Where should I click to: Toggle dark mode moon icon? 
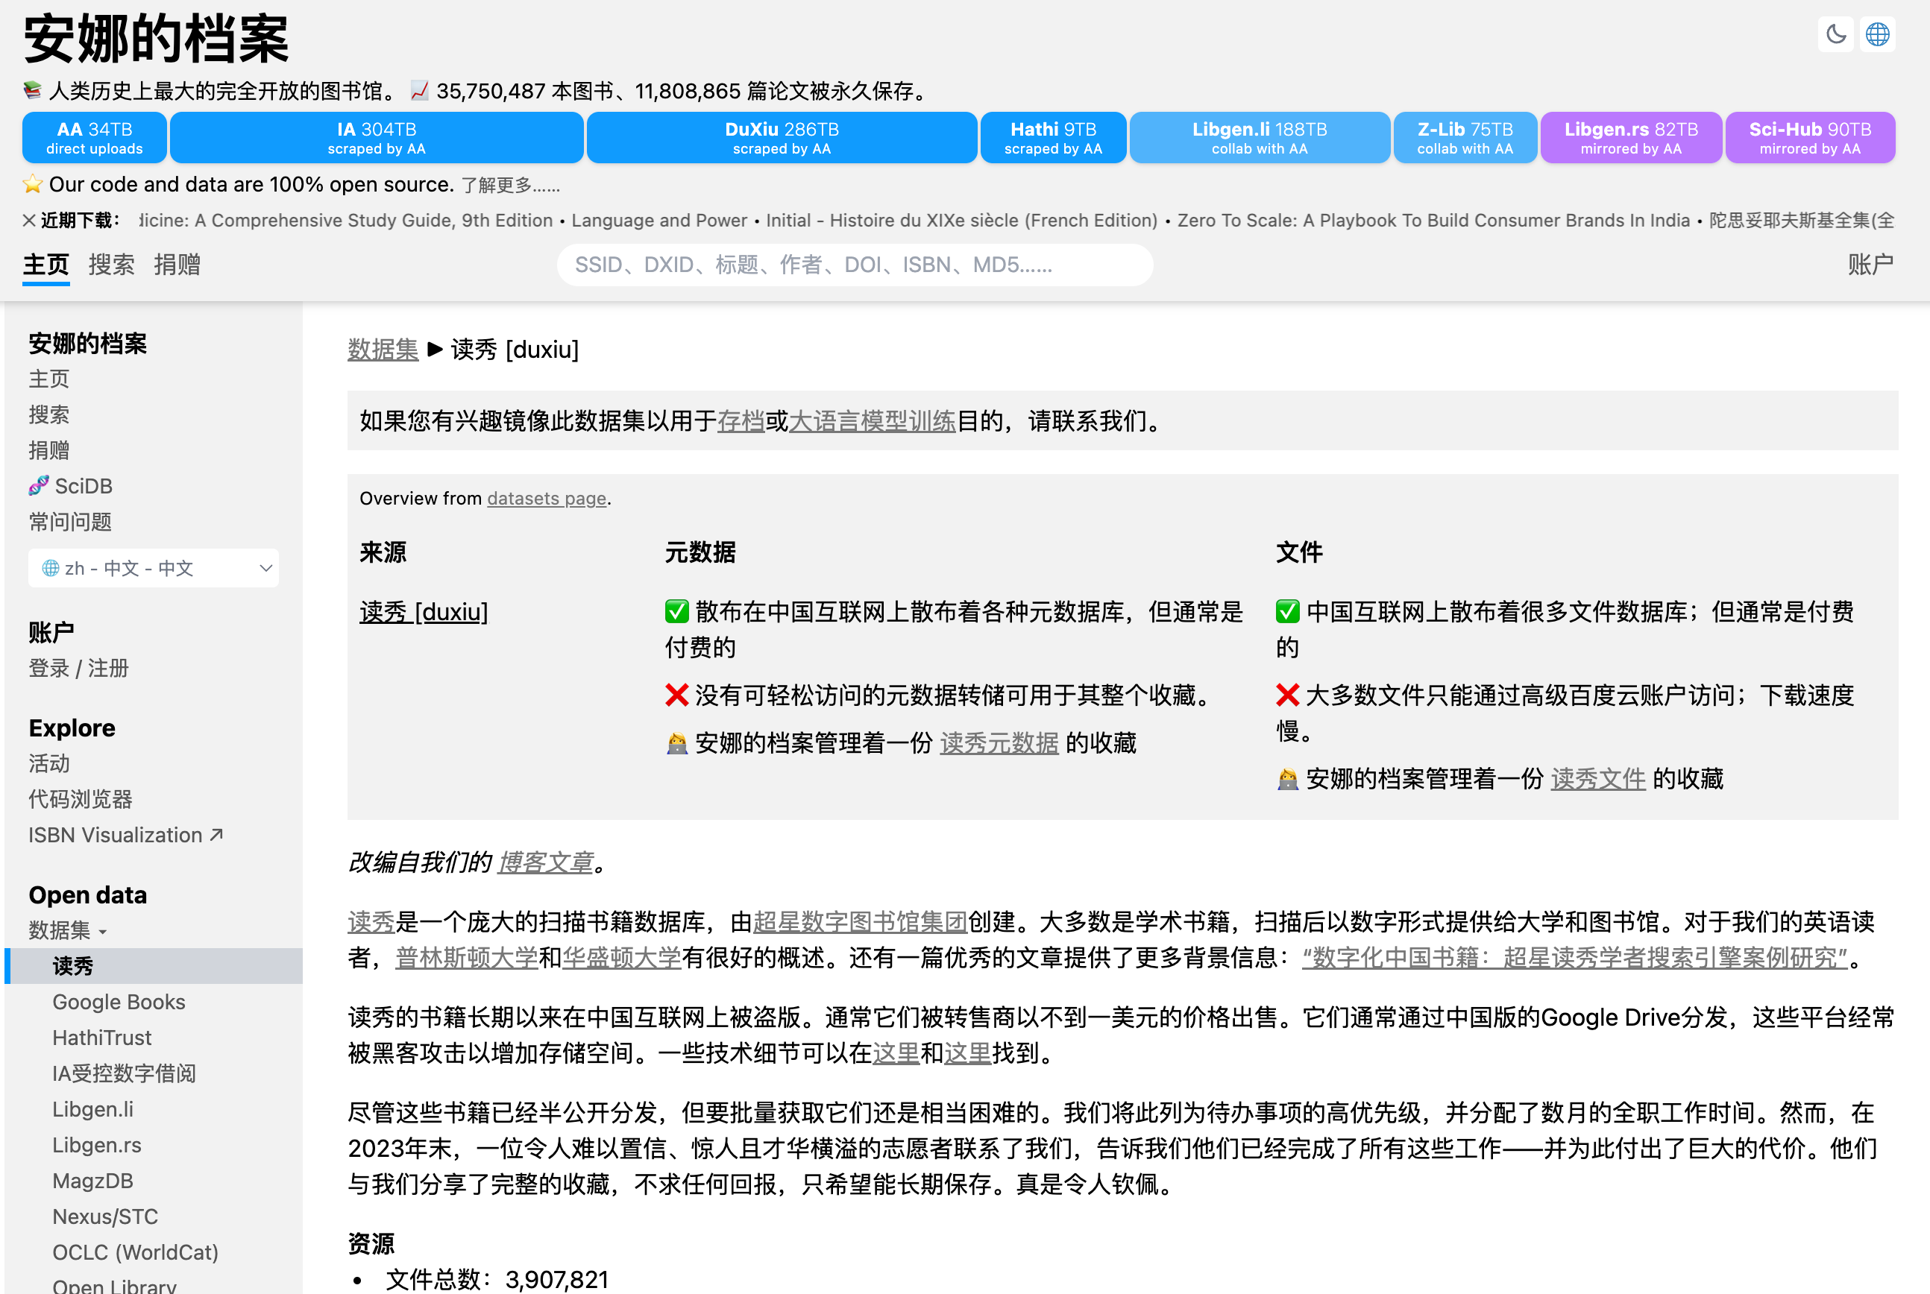(x=1835, y=34)
